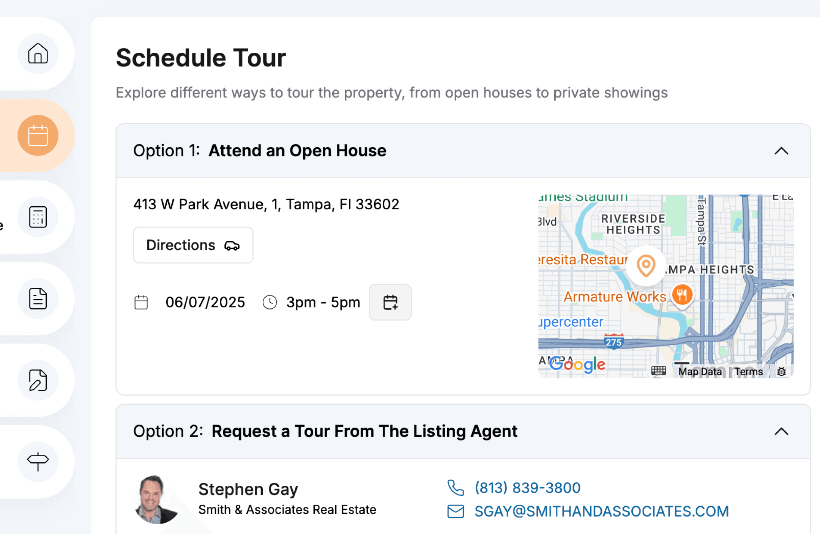820x534 pixels.
Task: Email SGAY@SMITHANDASSOCIATES.COM link
Action: [602, 511]
